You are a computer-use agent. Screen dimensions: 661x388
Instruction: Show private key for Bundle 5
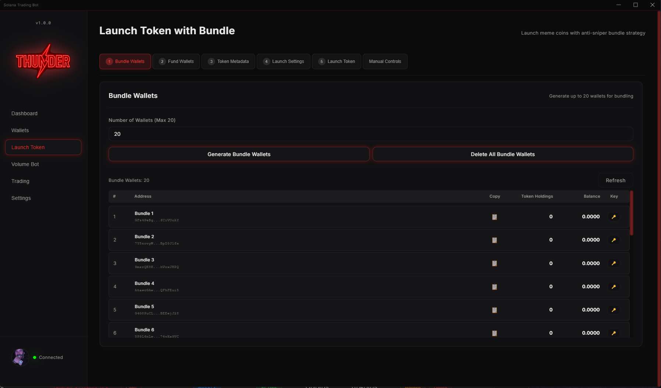(x=614, y=310)
